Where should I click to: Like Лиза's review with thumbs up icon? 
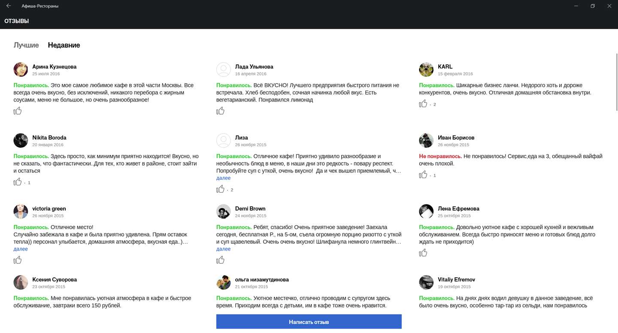click(x=220, y=189)
